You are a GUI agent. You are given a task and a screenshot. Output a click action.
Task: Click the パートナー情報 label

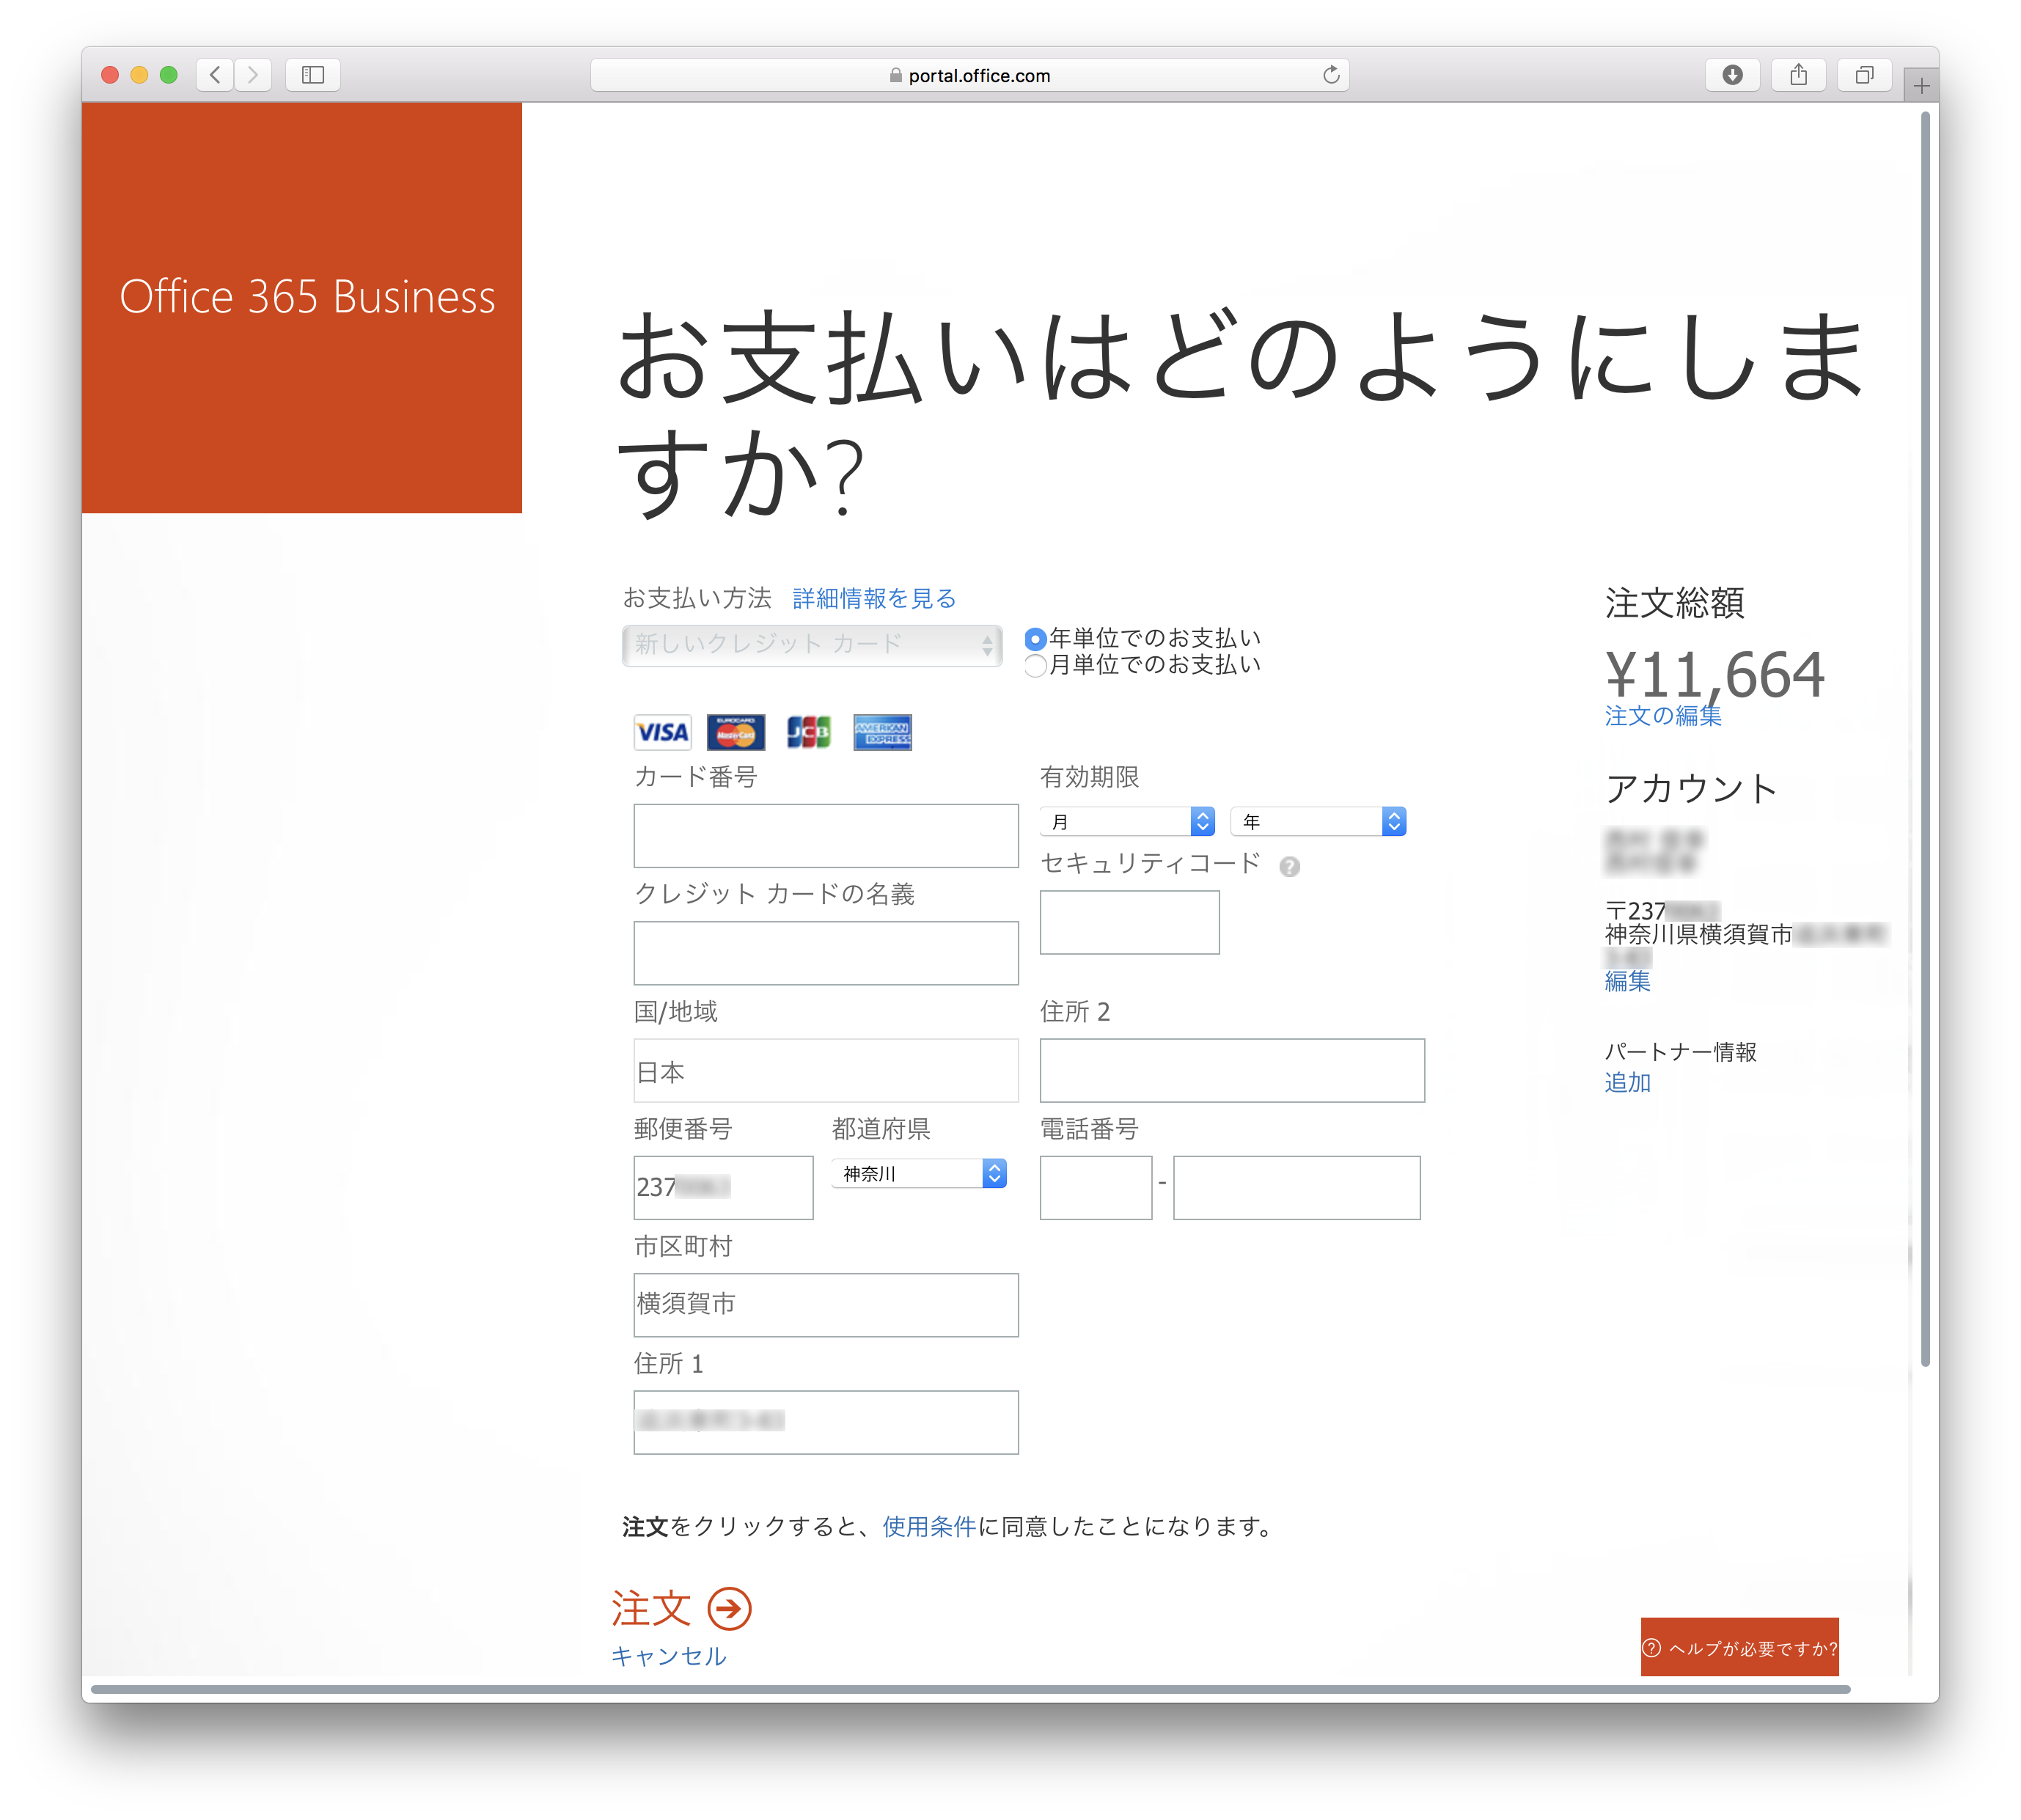tap(1680, 1051)
